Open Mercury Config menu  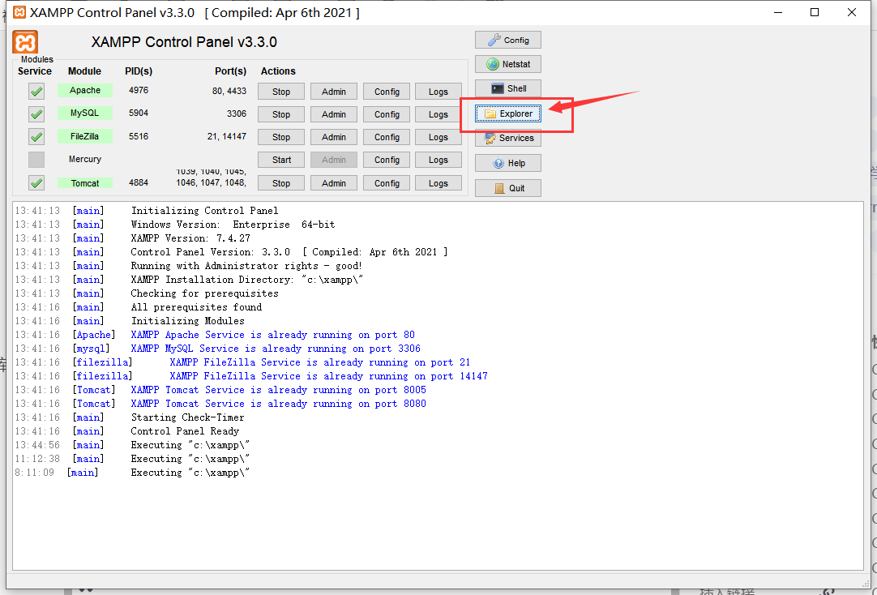click(387, 160)
